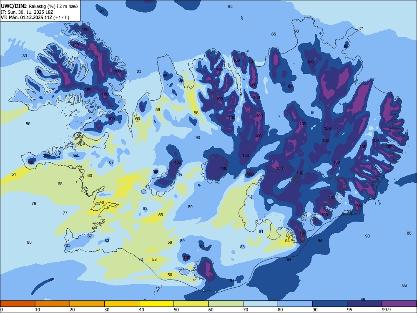
Task: Select the map humidity value '56'
Action: click(x=161, y=215)
